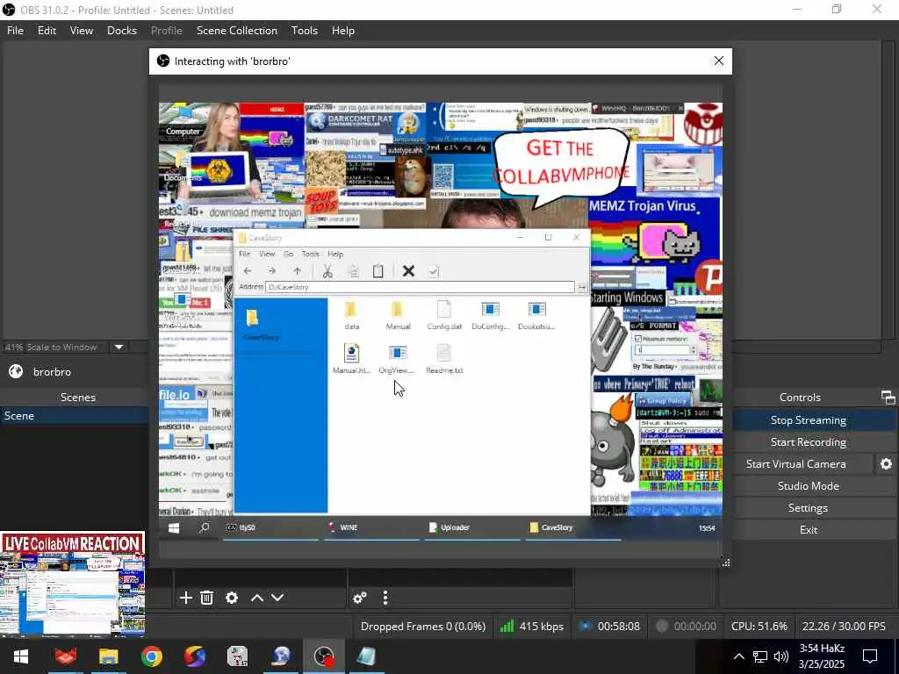Open Google Chrome from Windows taskbar
Screen dimensions: 899x674
(151, 656)
